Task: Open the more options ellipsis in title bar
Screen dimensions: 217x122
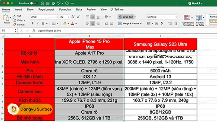Action: point(72,3)
